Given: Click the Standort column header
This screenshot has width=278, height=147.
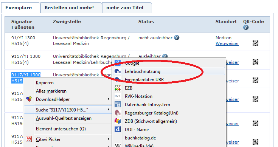Looking at the screenshot, I should 226,22.
